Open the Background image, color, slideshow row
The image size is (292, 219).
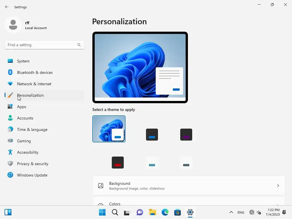(189, 186)
